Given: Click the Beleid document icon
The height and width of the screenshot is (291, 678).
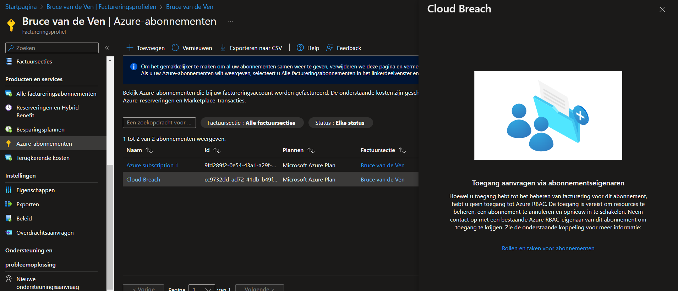Looking at the screenshot, I should point(9,218).
